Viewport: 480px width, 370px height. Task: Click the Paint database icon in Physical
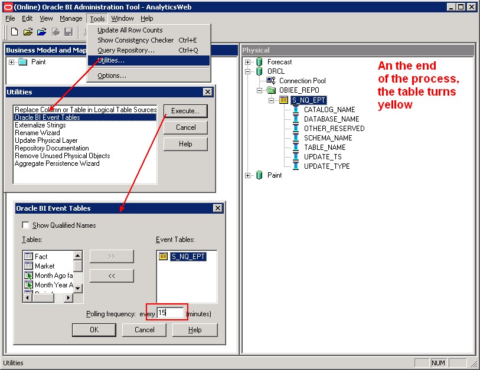259,175
